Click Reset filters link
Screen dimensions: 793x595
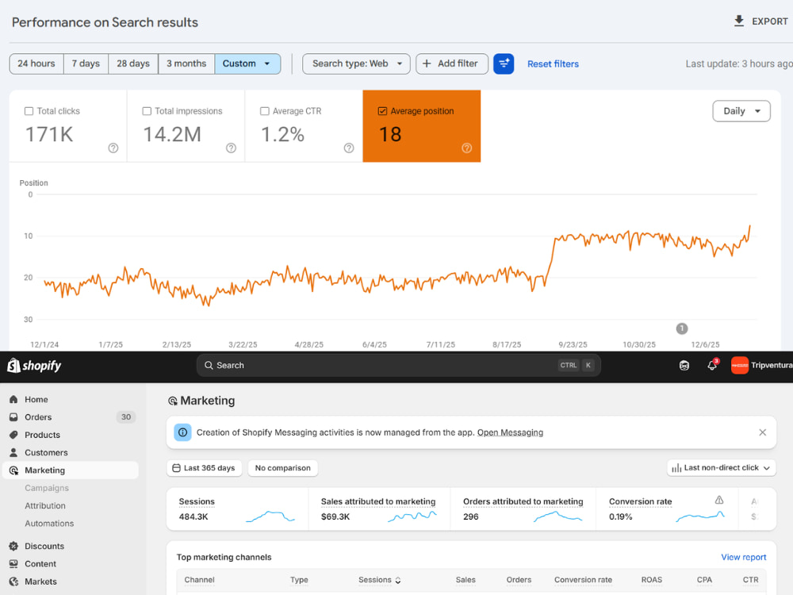(x=553, y=63)
